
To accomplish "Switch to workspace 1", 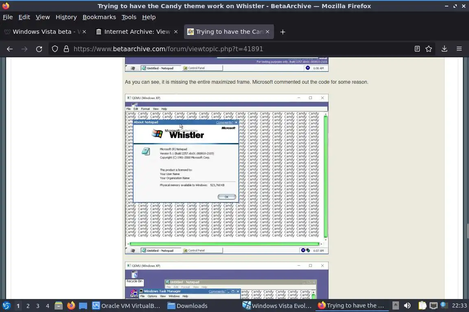I will tap(18, 306).
